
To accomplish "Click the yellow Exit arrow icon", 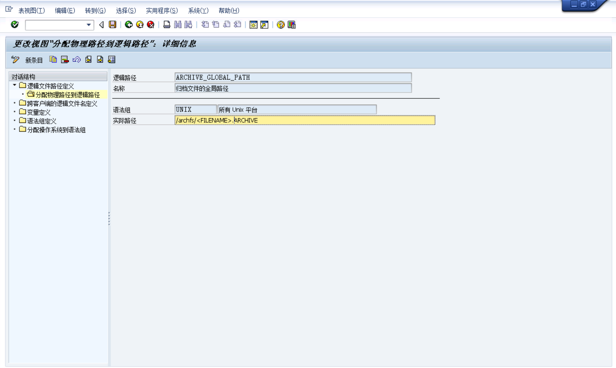I will (140, 25).
